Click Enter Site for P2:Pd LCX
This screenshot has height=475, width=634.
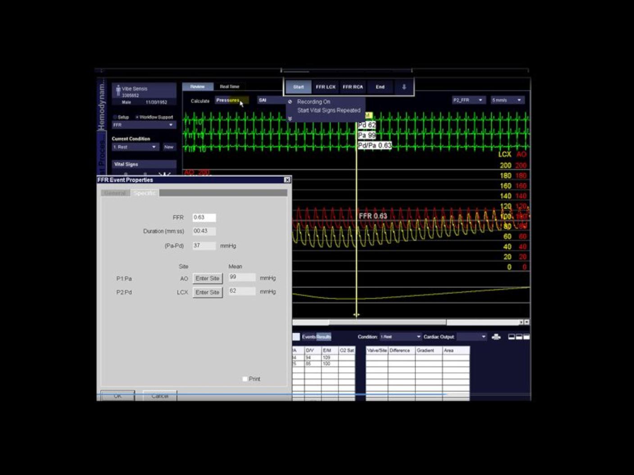(x=208, y=292)
